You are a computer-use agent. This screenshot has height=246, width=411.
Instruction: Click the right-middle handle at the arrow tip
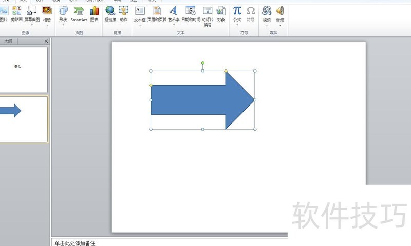point(255,100)
